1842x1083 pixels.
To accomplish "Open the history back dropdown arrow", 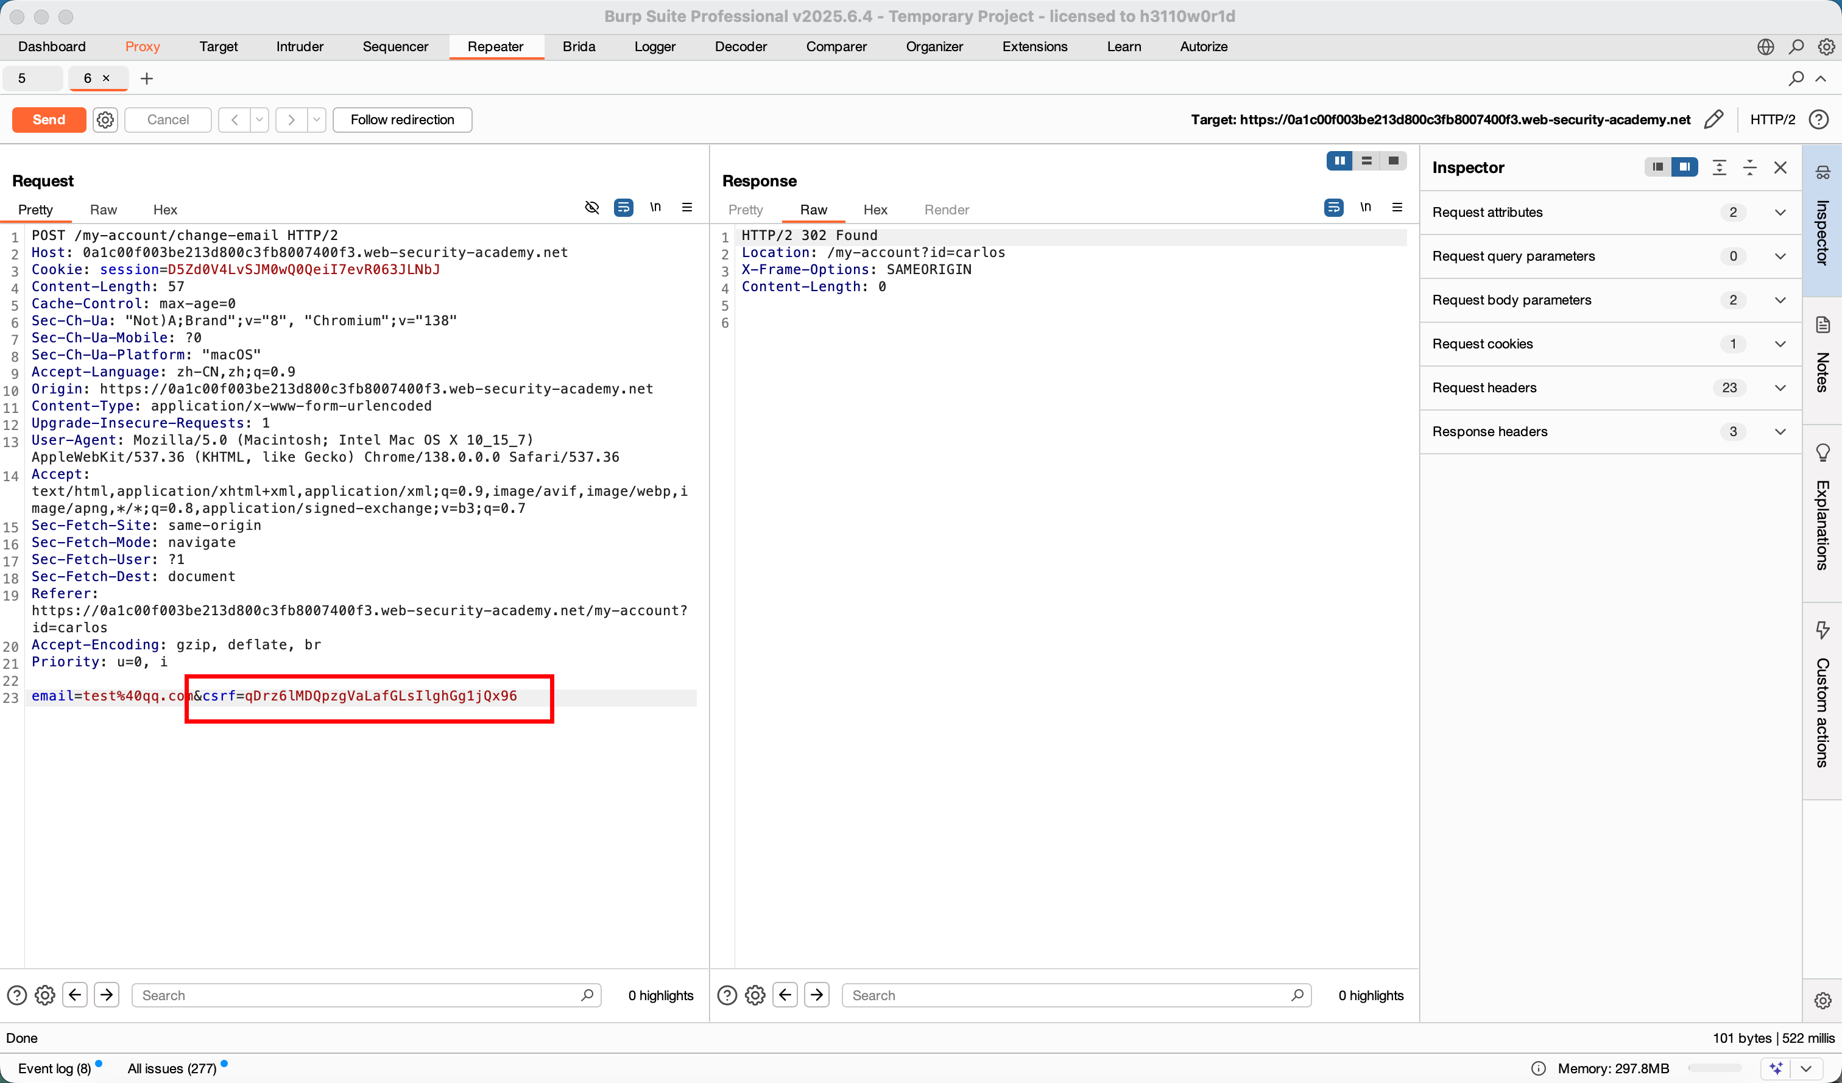I will 259,119.
